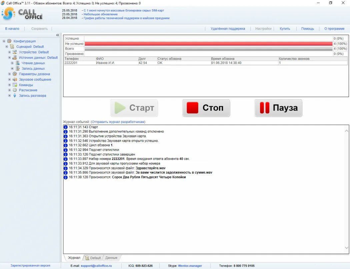Click the Чтение данных icon
This screenshot has width=350, height=269.
click(x=18, y=63)
